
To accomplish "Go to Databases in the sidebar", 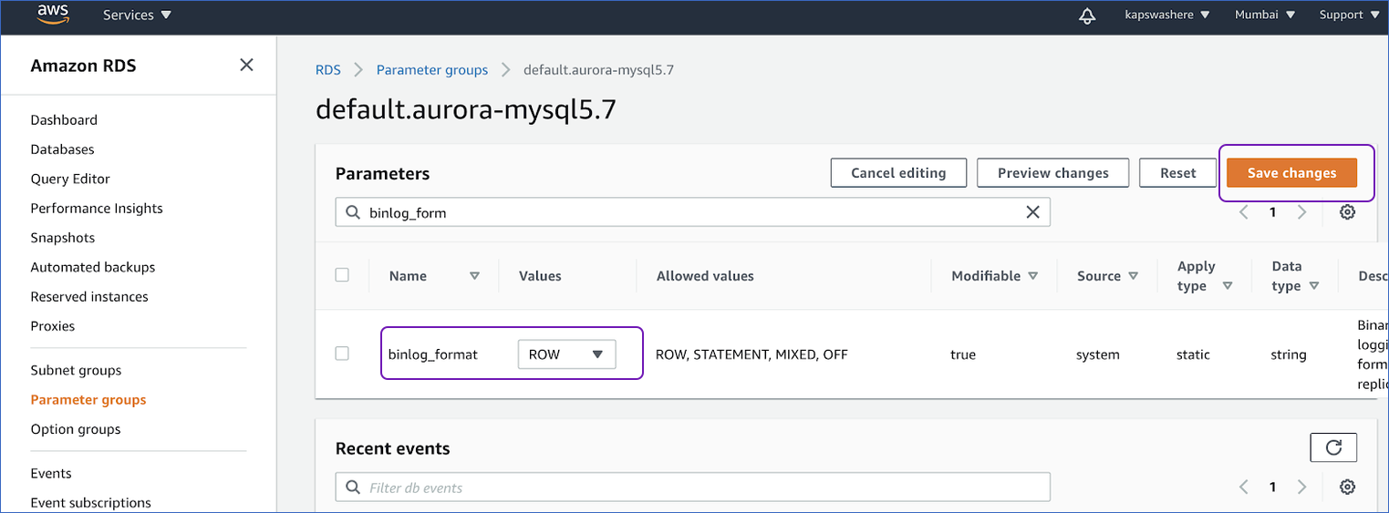I will tap(62, 149).
